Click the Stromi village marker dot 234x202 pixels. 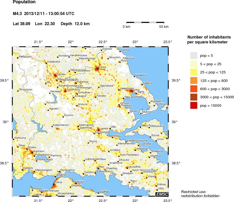tap(88, 143)
